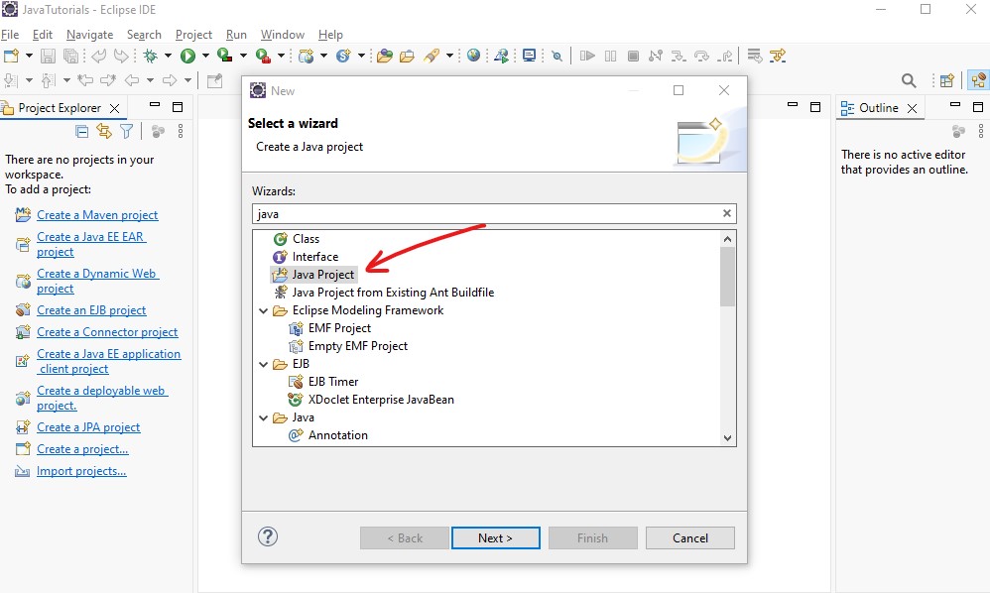Viewport: 990px width, 593px height.
Task: Click the Skip All Breakpoints icon
Action: [x=557, y=57]
